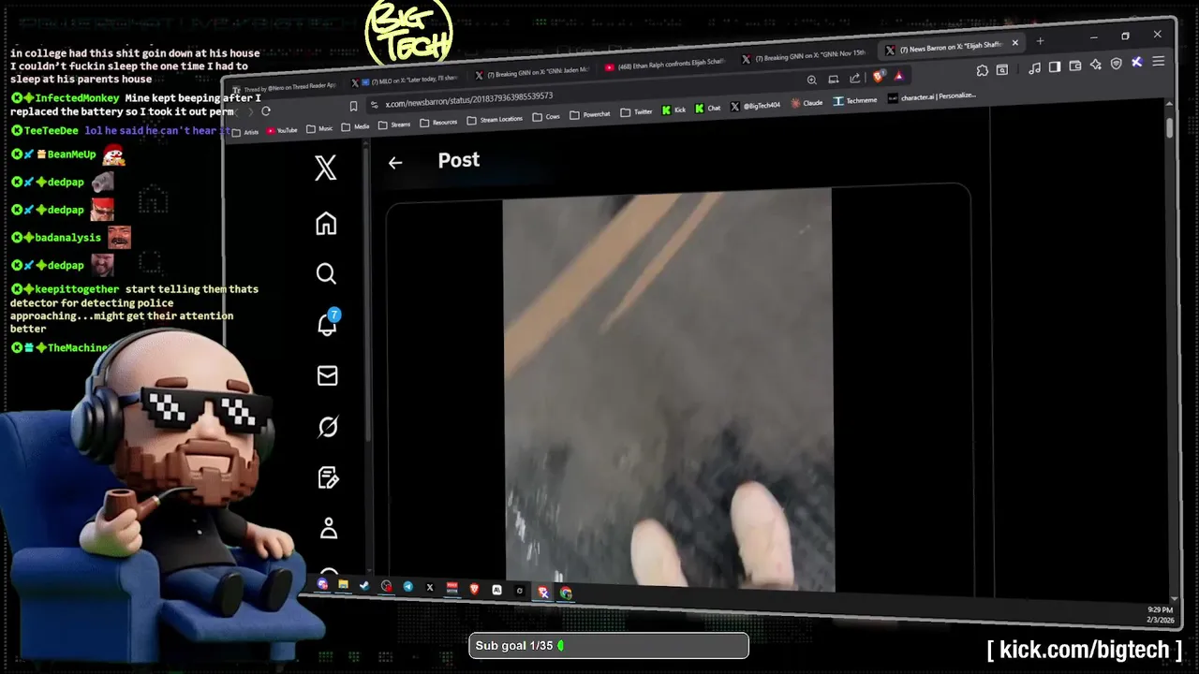Viewport: 1199px width, 674px height.
Task: Open Brave Shields lion icon
Action: click(x=879, y=77)
